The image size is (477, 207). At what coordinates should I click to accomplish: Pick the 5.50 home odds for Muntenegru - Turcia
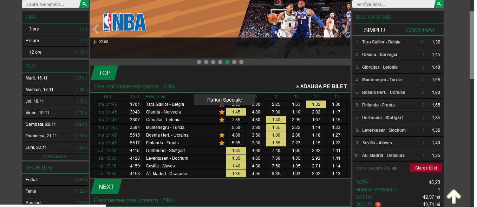point(236,127)
